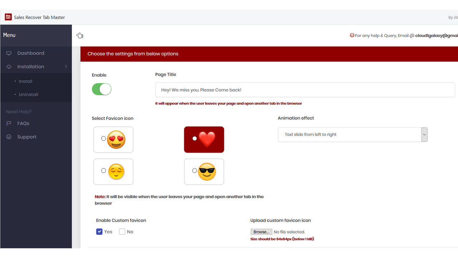Click the relieved face emoji favicon image
The image size is (458, 258).
[116, 172]
